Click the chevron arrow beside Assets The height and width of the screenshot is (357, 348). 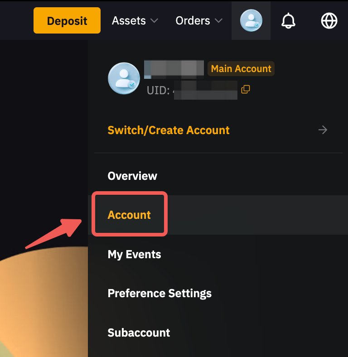point(154,21)
